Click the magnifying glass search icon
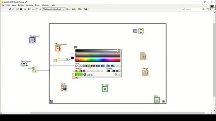 [x=203, y=9]
